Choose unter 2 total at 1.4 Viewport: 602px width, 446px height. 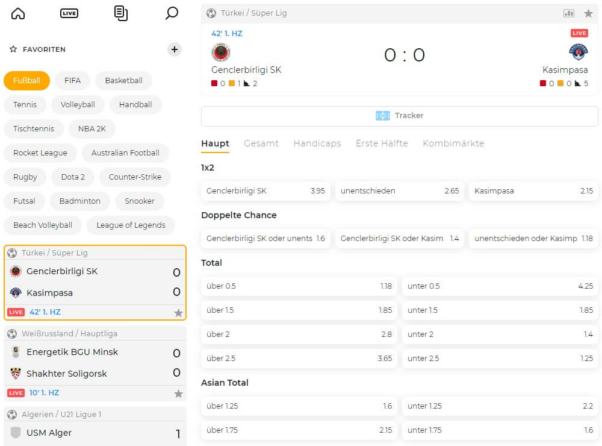pos(500,334)
